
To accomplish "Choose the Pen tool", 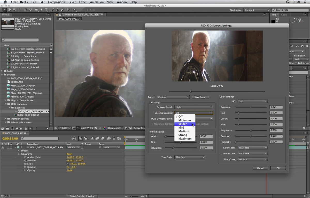I will click(41, 10).
